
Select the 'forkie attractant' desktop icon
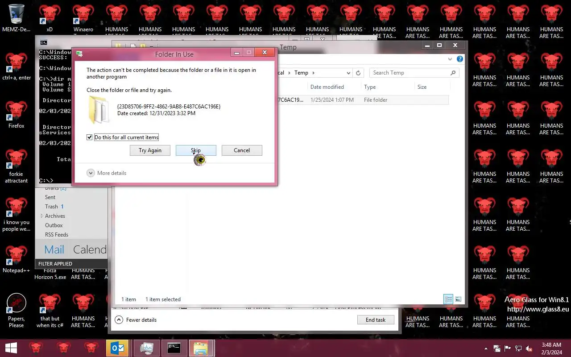pyautogui.click(x=17, y=166)
